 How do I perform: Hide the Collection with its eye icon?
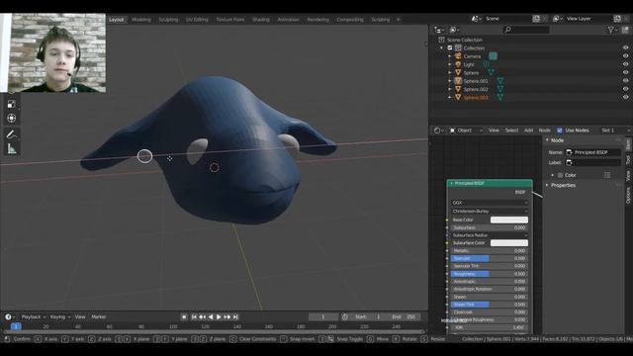pyautogui.click(x=625, y=47)
